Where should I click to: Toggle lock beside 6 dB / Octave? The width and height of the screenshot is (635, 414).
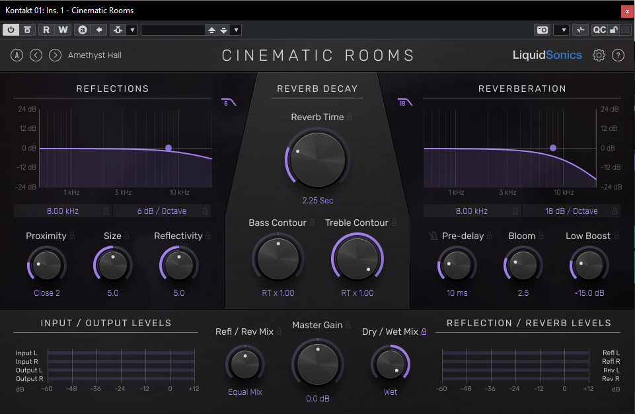[x=205, y=211]
